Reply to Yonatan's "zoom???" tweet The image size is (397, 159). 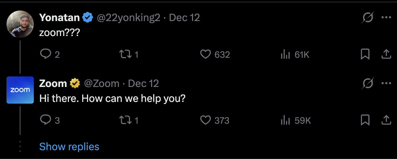(x=45, y=54)
